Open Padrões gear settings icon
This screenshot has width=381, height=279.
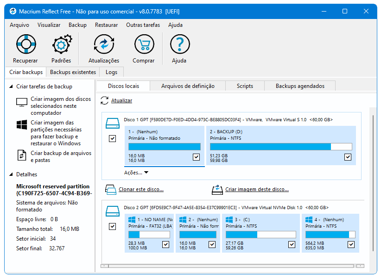[61, 45]
